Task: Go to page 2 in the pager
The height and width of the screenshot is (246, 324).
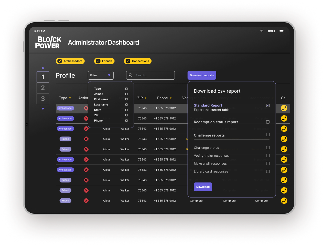Action: point(43,88)
